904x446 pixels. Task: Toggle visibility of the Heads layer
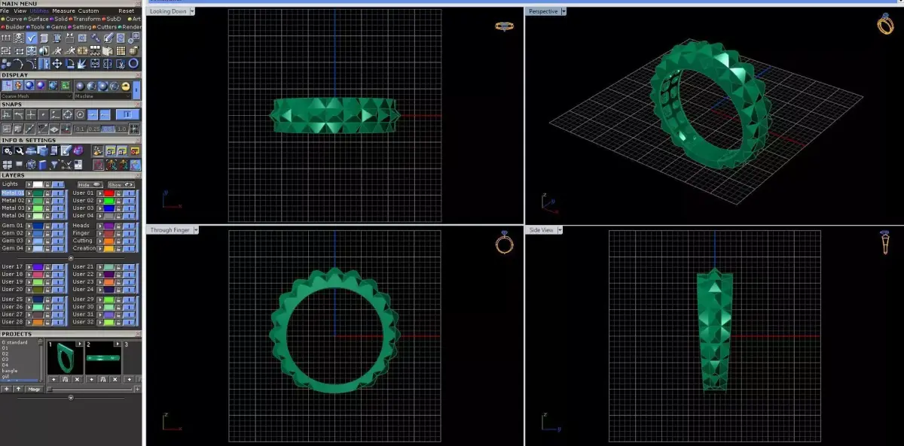(130, 225)
